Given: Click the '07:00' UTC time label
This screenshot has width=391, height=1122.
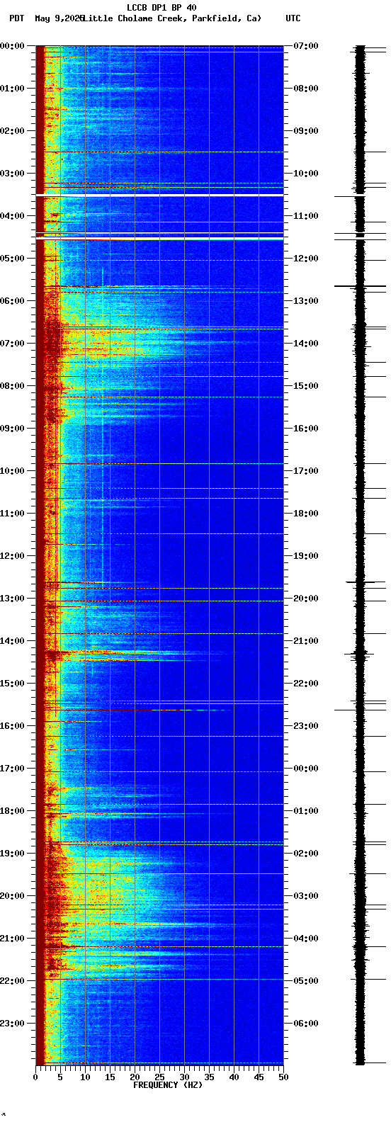Looking at the screenshot, I should point(306,46).
